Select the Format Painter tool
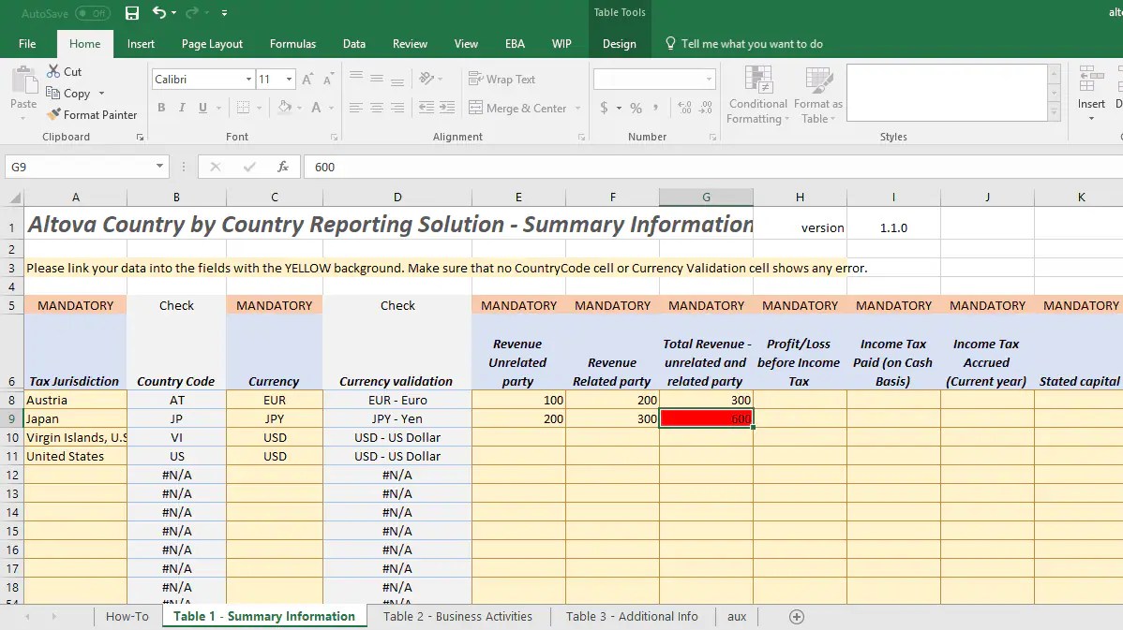 tap(92, 114)
